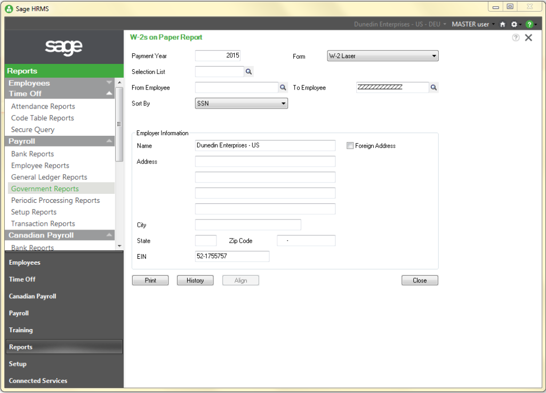Open the From Employee lookup magnifier
The height and width of the screenshot is (393, 546).
[x=283, y=87]
